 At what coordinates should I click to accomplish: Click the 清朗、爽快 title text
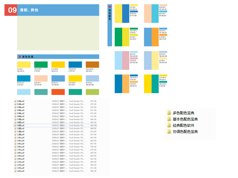(x=29, y=10)
